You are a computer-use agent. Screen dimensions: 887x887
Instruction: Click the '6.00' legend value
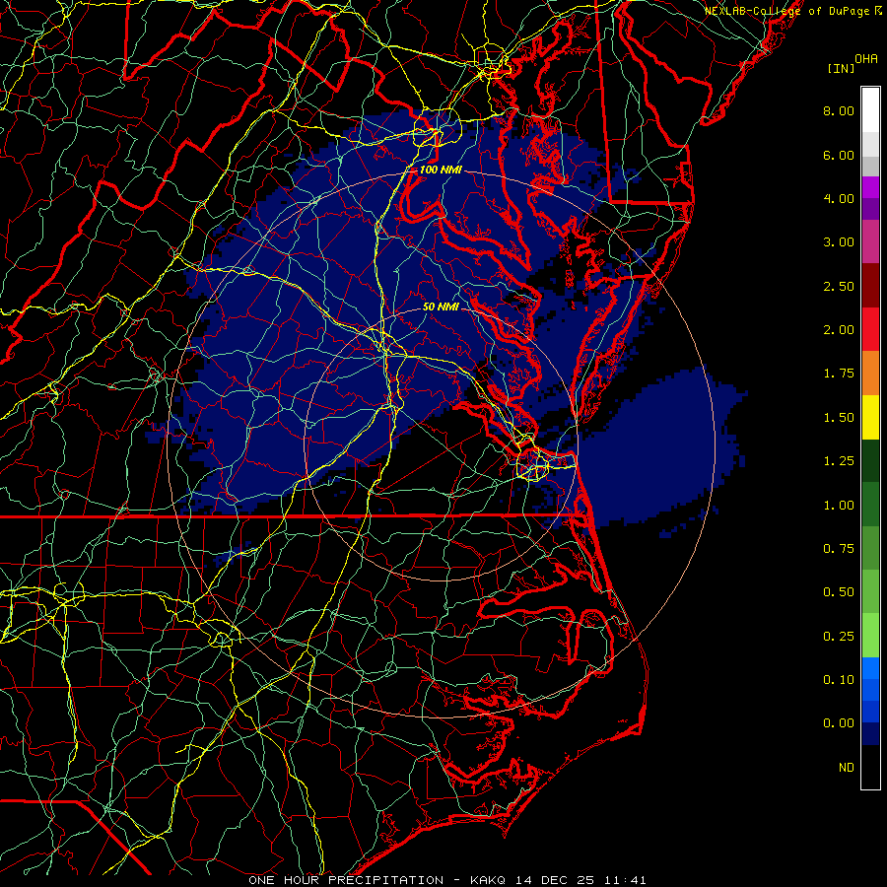click(x=839, y=155)
